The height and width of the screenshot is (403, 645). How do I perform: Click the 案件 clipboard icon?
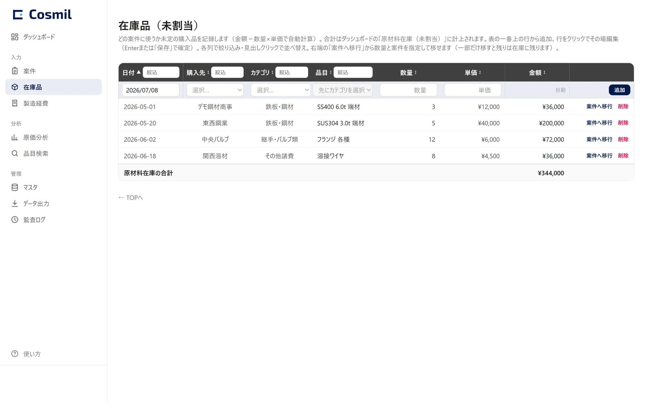(x=15, y=71)
